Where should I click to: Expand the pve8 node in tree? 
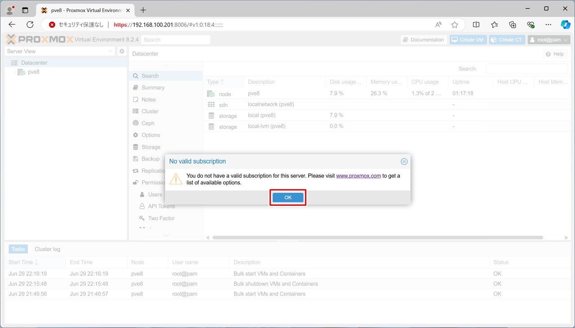[x=15, y=72]
